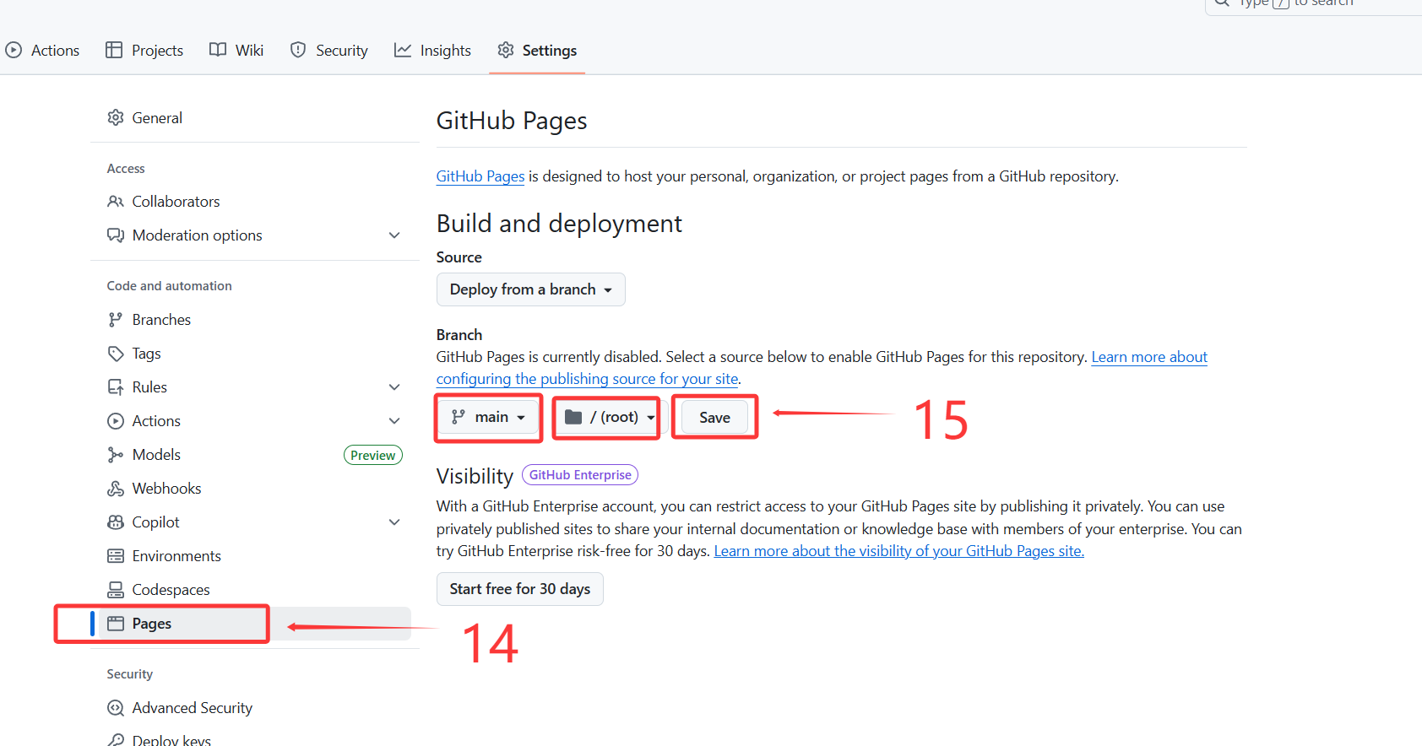The width and height of the screenshot is (1422, 746).
Task: Select the Settings tab
Action: pyautogui.click(x=537, y=51)
